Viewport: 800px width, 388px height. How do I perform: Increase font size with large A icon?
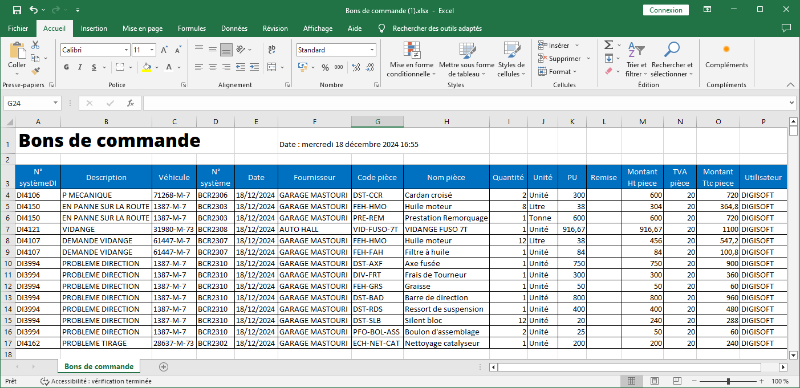[165, 50]
